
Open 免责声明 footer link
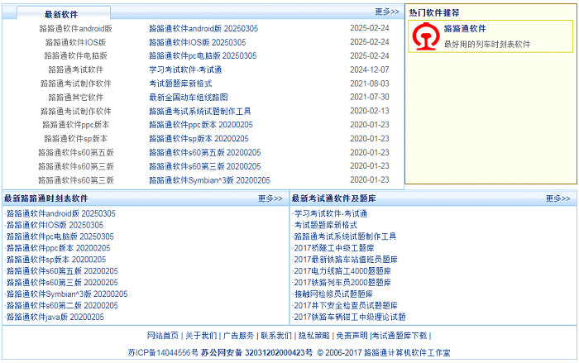[x=352, y=336]
